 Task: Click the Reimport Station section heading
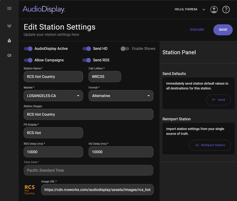point(177,119)
